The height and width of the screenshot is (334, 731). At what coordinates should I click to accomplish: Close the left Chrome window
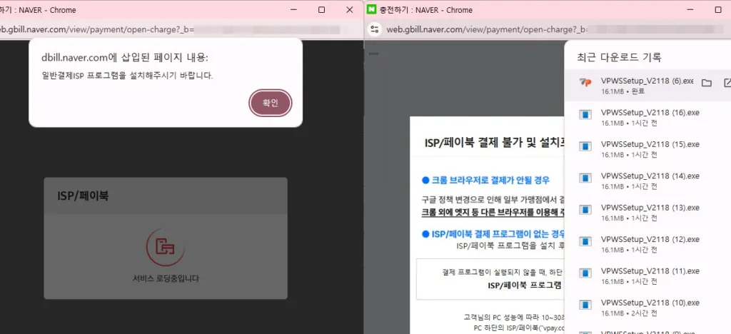[x=350, y=10]
